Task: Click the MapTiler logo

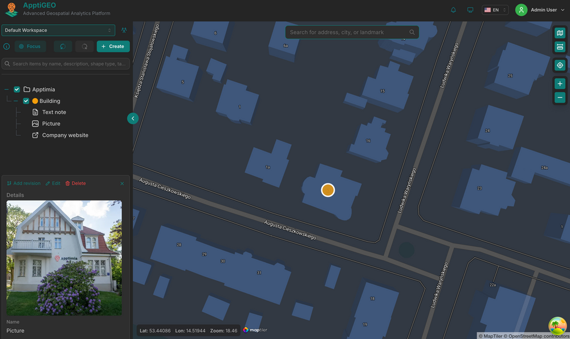Action: click(255, 330)
